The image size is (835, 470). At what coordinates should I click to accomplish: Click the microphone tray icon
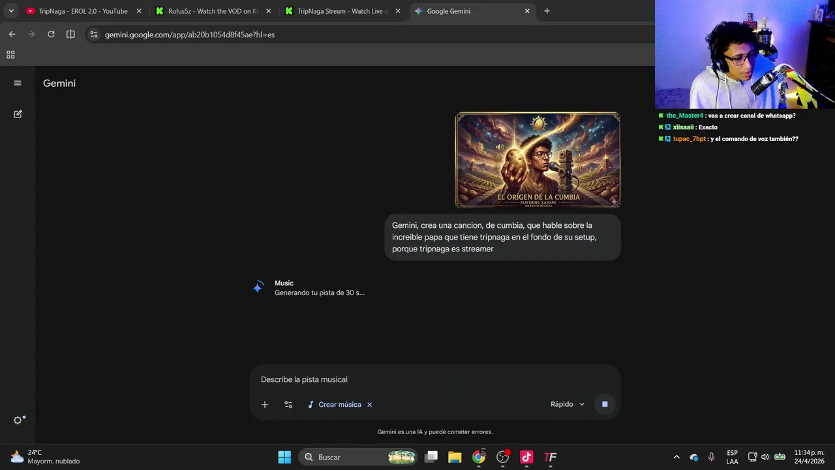click(x=712, y=457)
